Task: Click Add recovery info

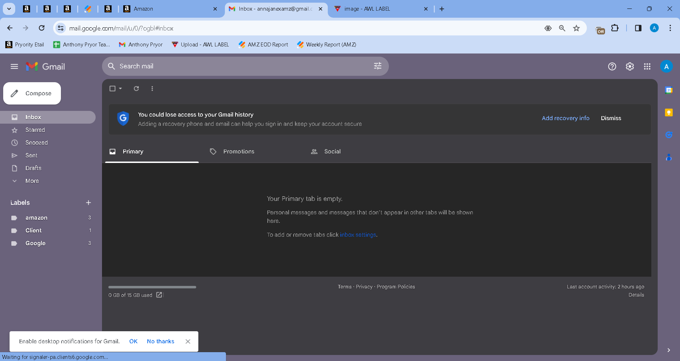Action: pyautogui.click(x=566, y=118)
